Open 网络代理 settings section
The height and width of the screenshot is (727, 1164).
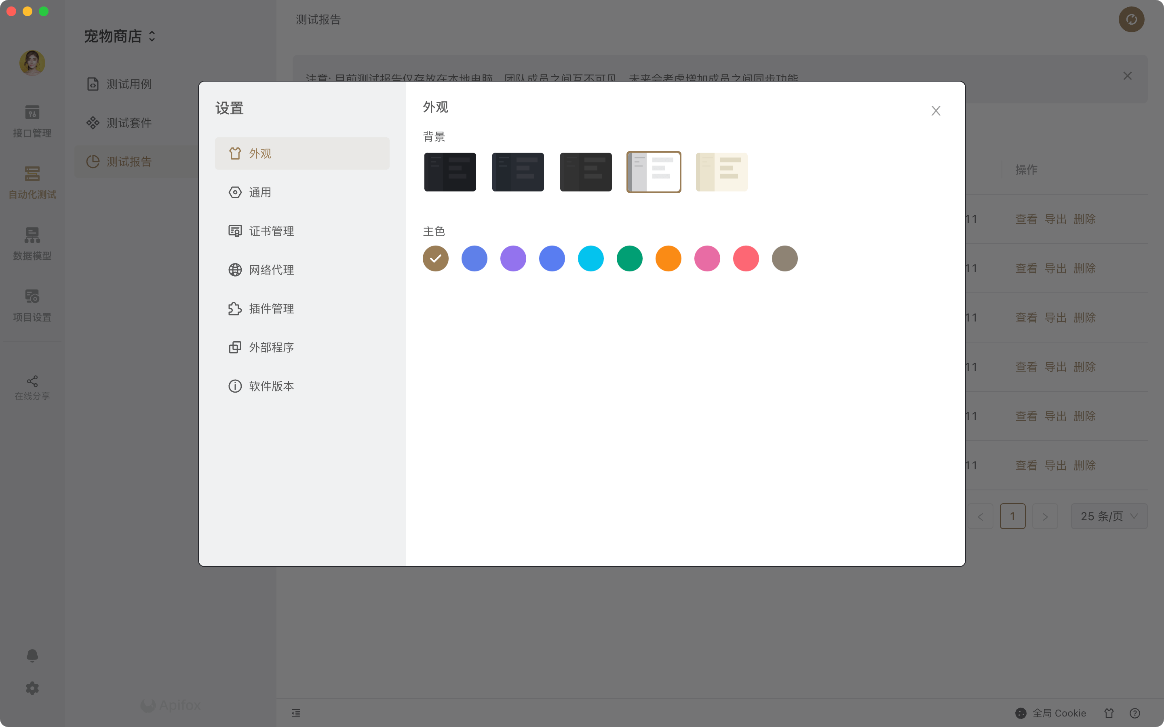point(271,270)
